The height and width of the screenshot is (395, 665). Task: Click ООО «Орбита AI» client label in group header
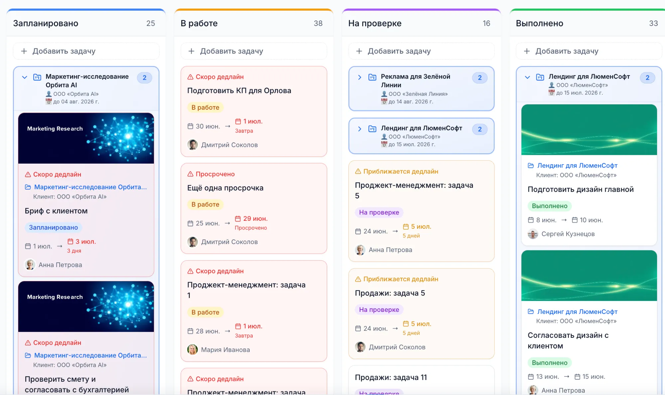76,94
